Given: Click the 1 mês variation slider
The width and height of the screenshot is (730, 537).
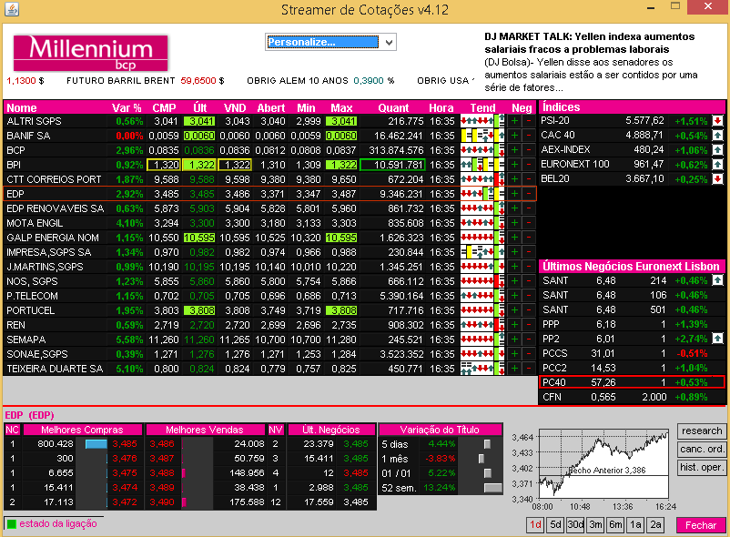Looking at the screenshot, I should tap(482, 459).
